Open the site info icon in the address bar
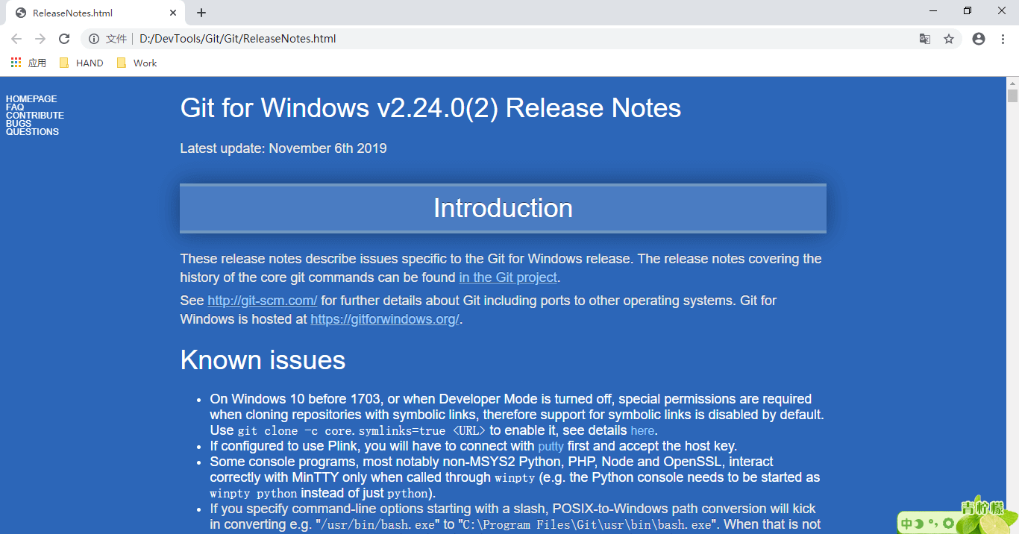 click(x=93, y=39)
